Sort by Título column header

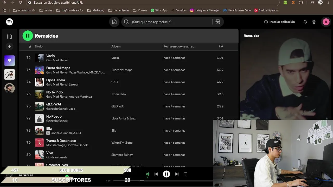pos(39,46)
